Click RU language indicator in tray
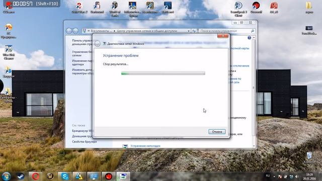Viewport: 322px width, 181px height. 268,176
